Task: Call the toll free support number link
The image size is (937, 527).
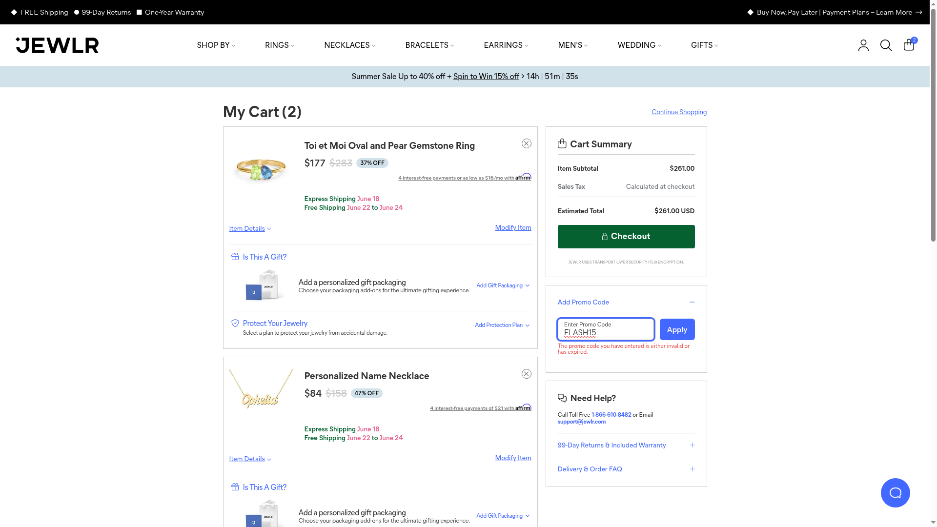Action: tap(611, 415)
